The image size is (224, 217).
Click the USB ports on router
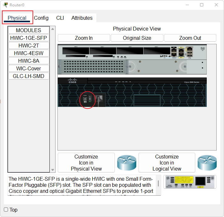click(190, 54)
